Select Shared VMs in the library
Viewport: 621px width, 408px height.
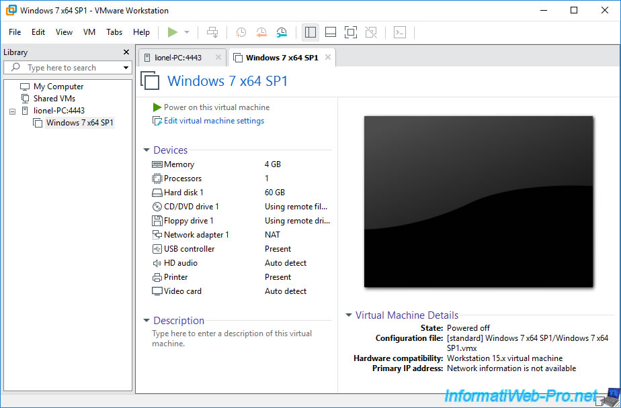pyautogui.click(x=54, y=99)
